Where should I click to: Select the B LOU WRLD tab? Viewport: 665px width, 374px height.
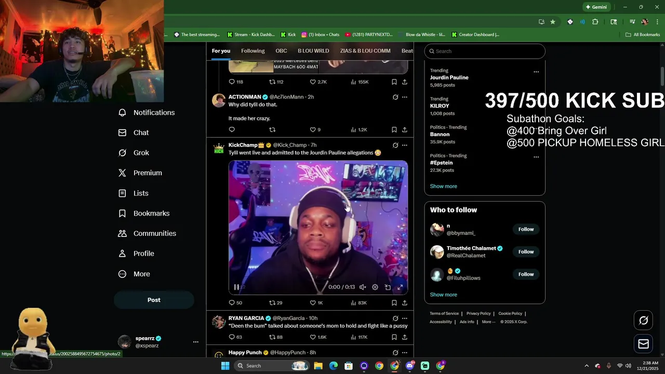(x=313, y=51)
